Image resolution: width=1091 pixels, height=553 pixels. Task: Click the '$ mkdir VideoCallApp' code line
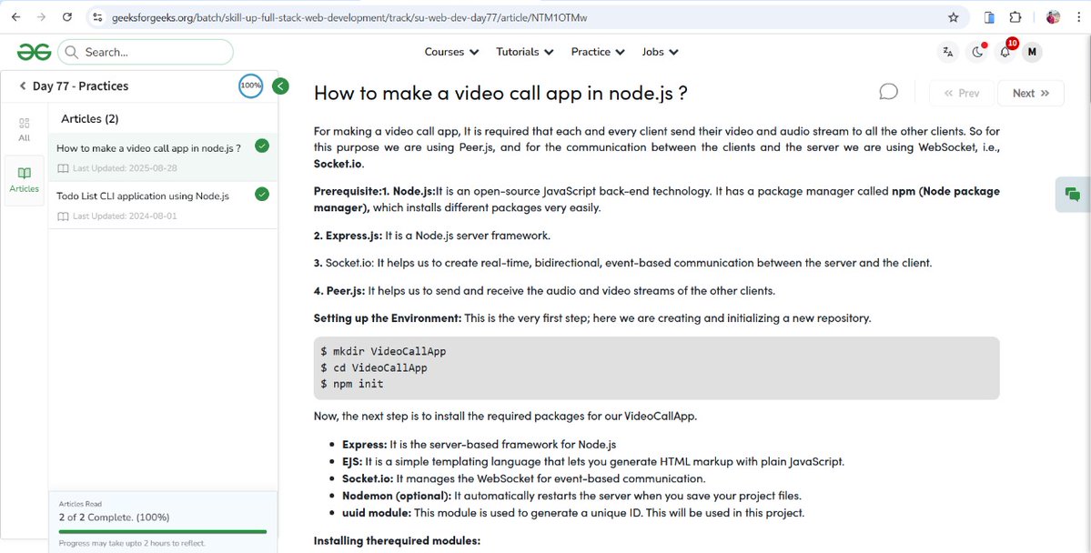(383, 351)
